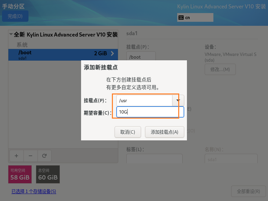The width and height of the screenshot is (268, 201).
Task: Click the 完成(D) button
Action: pyautogui.click(x=15, y=16)
